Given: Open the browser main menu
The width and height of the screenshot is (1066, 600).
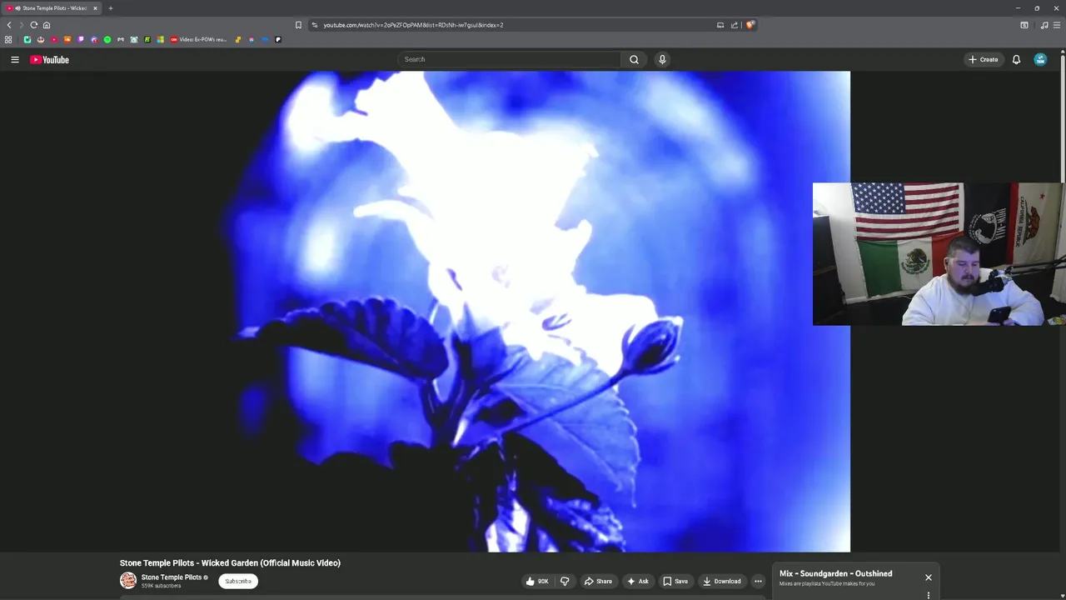Looking at the screenshot, I should click(x=1057, y=25).
